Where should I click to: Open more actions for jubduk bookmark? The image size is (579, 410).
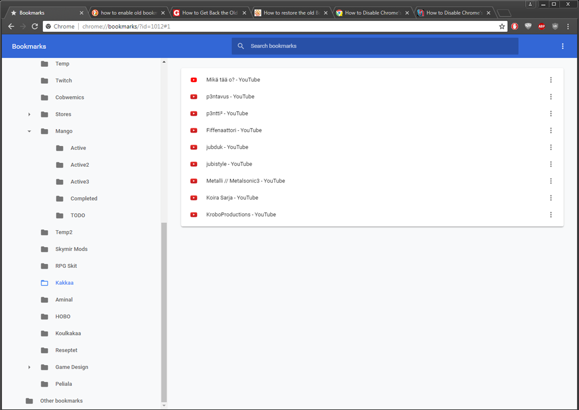coord(551,147)
